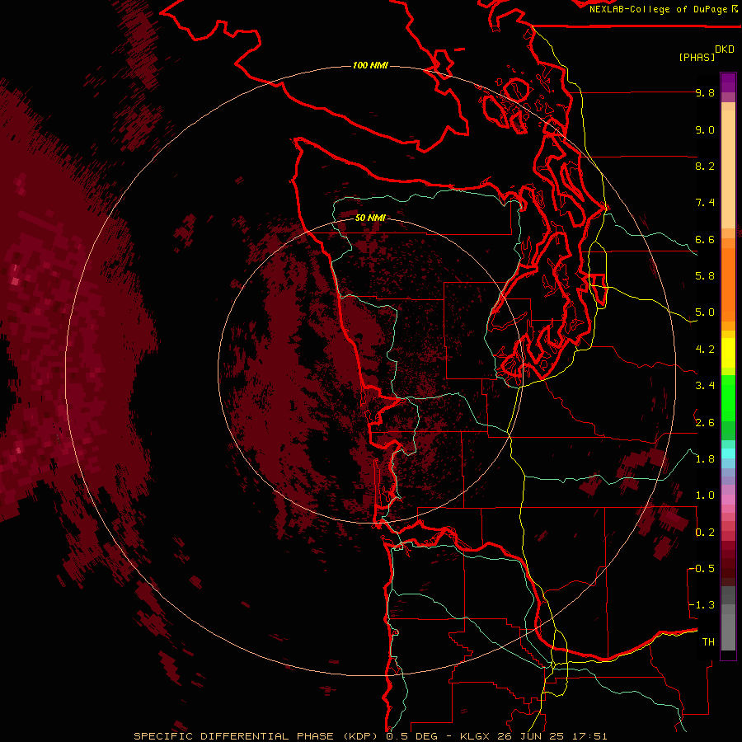742x742 pixels.
Task: Click the 3.4 value on the color scale
Action: click(x=705, y=386)
